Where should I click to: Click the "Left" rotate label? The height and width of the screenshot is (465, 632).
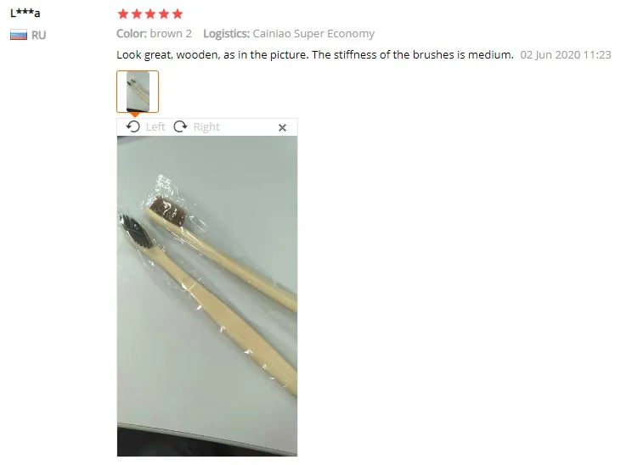[x=155, y=126]
